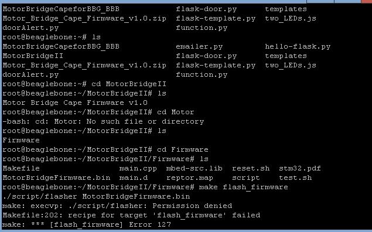372x232 pixels.
Task: Click hello-flask.py in the directory listing
Action: click(298, 47)
